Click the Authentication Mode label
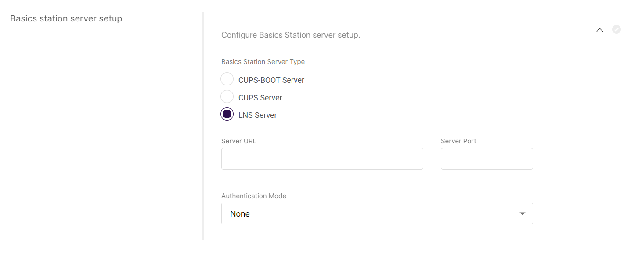This screenshot has height=256, width=638. click(x=254, y=196)
